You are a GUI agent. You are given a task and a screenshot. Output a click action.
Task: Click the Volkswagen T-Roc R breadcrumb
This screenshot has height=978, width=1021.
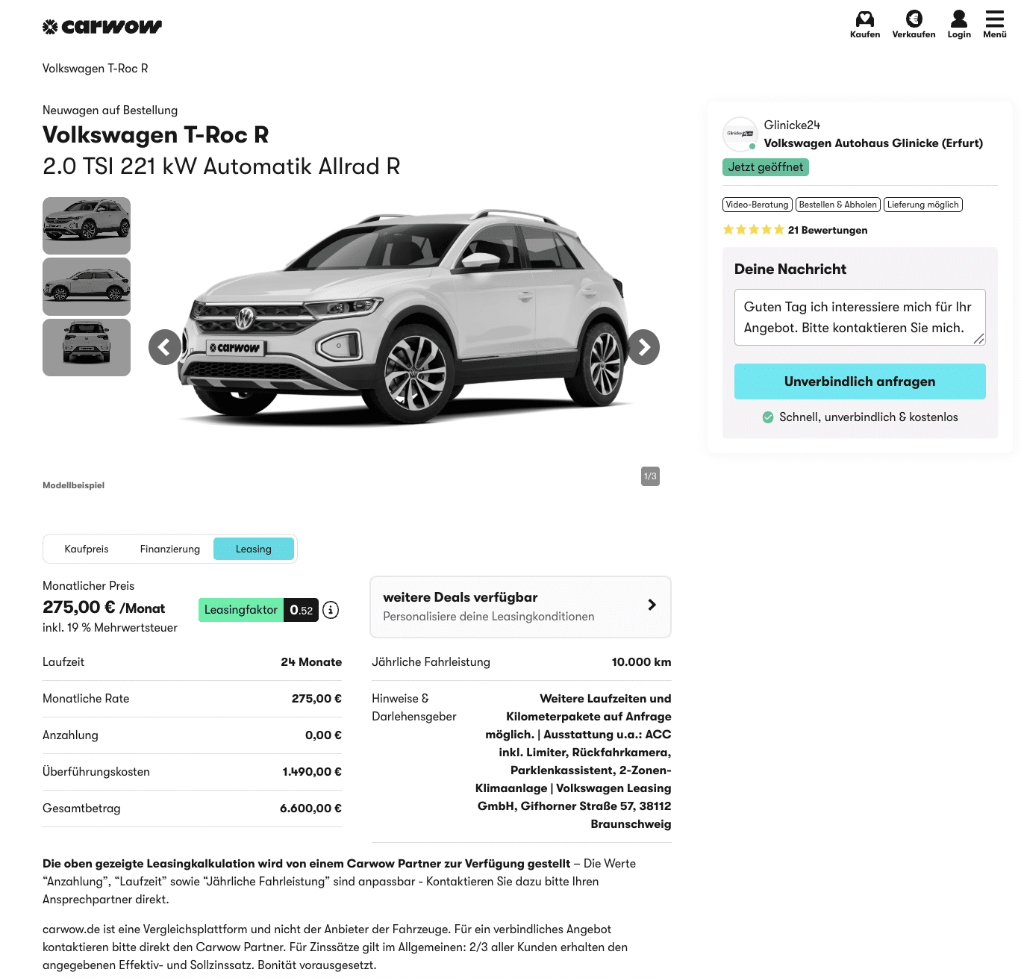click(x=96, y=69)
